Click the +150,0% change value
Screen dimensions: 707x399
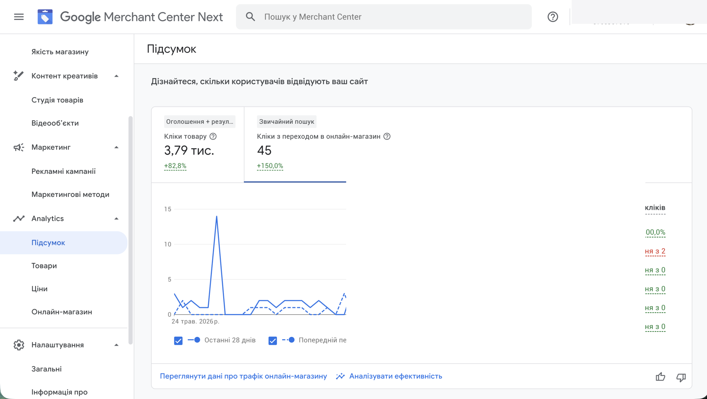tap(270, 166)
